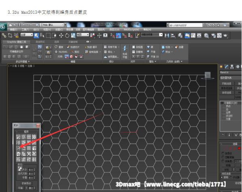Click the Undo arrow in quick access toolbar
The height and width of the screenshot is (192, 242).
pyautogui.click(x=24, y=25)
